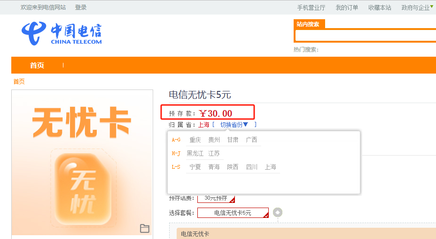Select the 30元预存 prepaid option

coord(216,198)
